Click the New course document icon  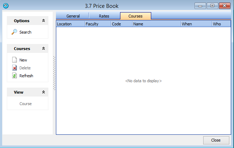(14, 60)
